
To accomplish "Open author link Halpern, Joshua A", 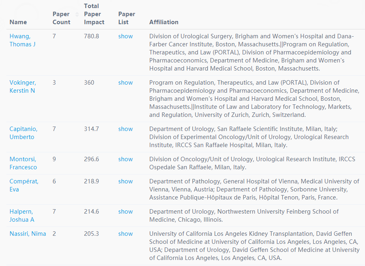I will 22,216.
